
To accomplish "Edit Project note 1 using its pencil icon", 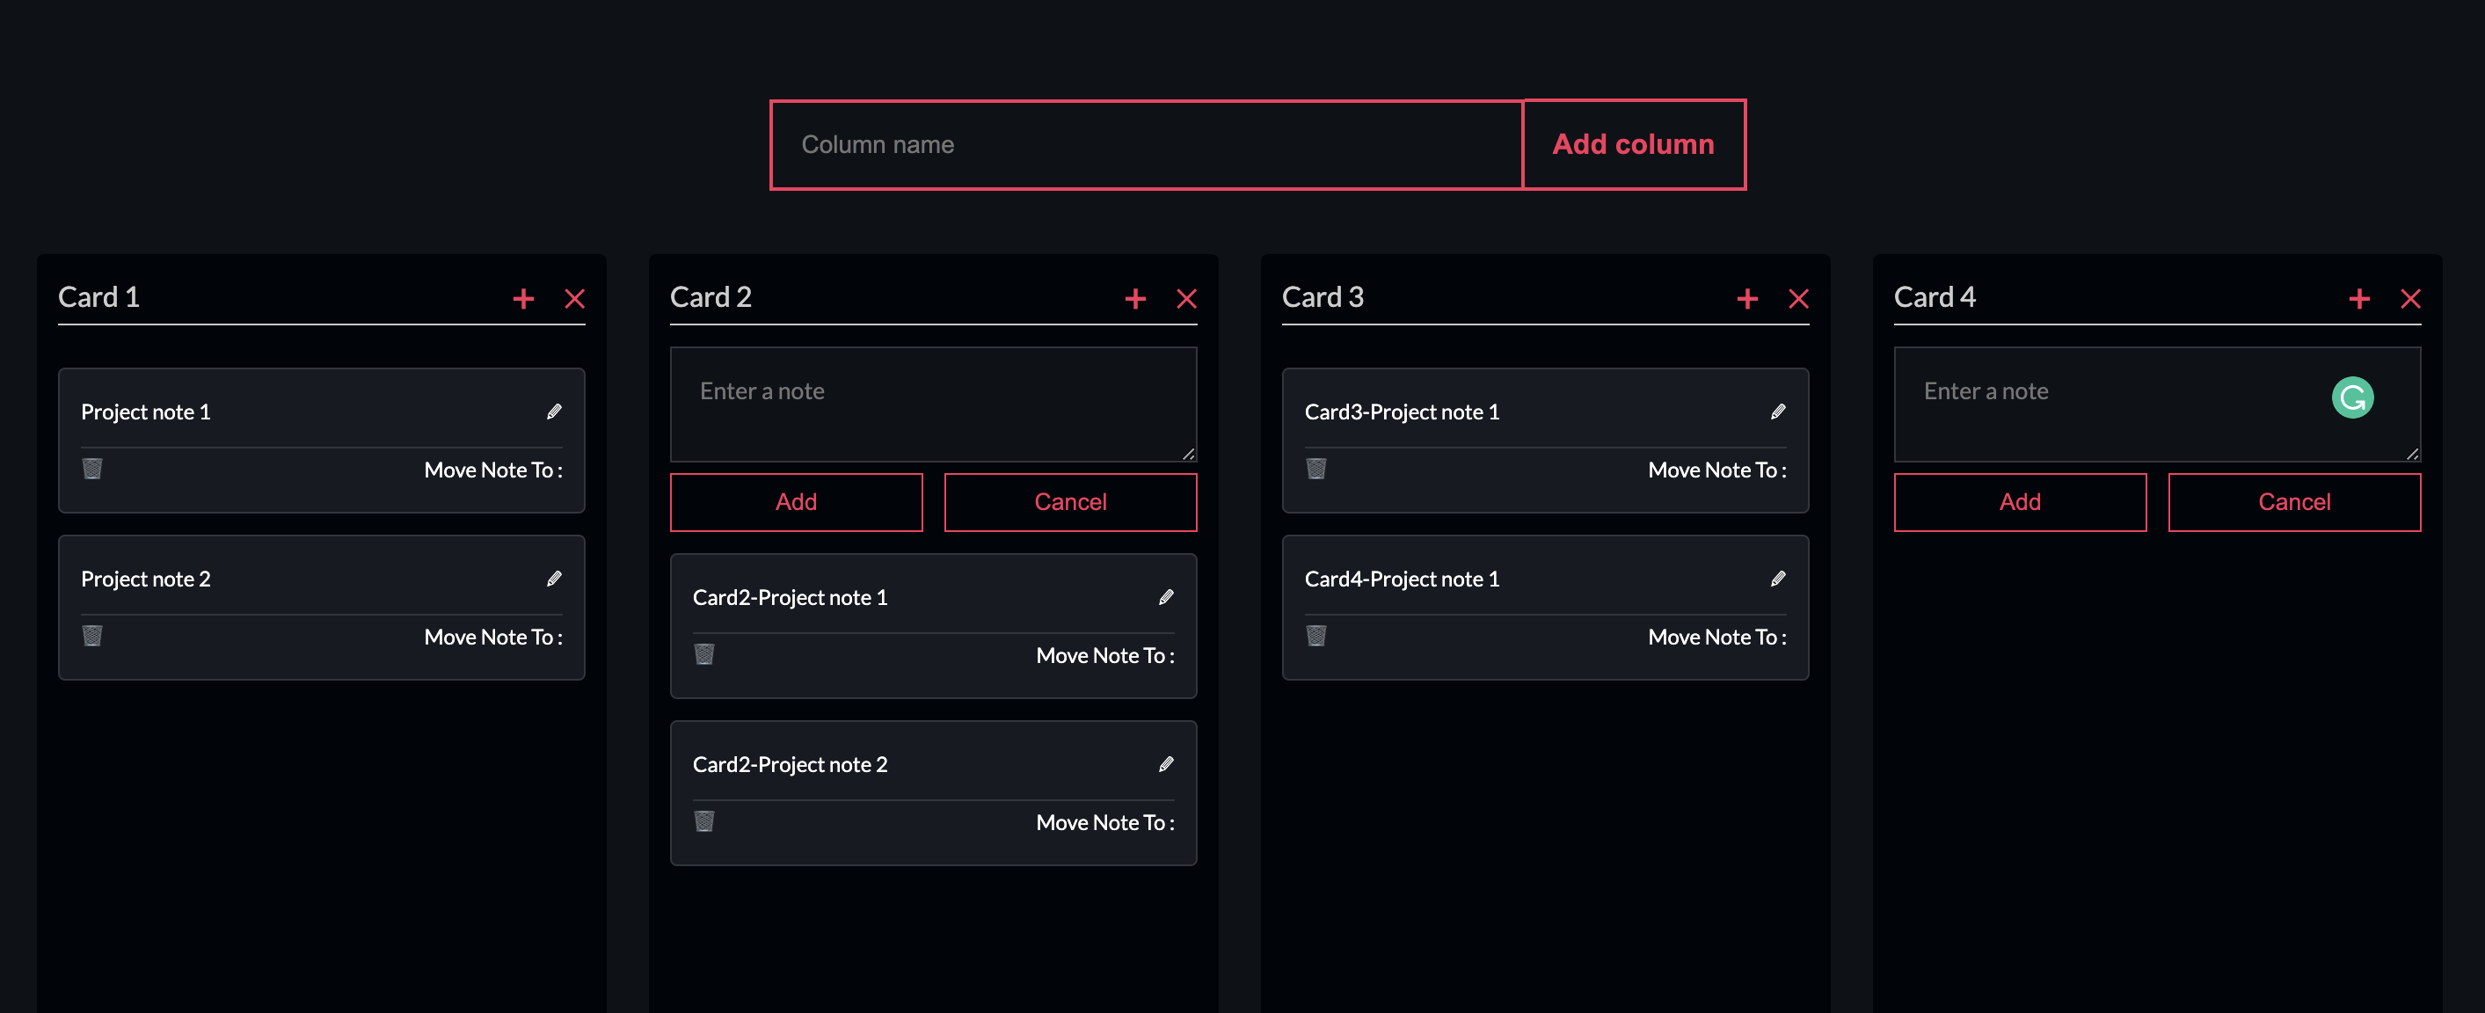I will pos(555,411).
